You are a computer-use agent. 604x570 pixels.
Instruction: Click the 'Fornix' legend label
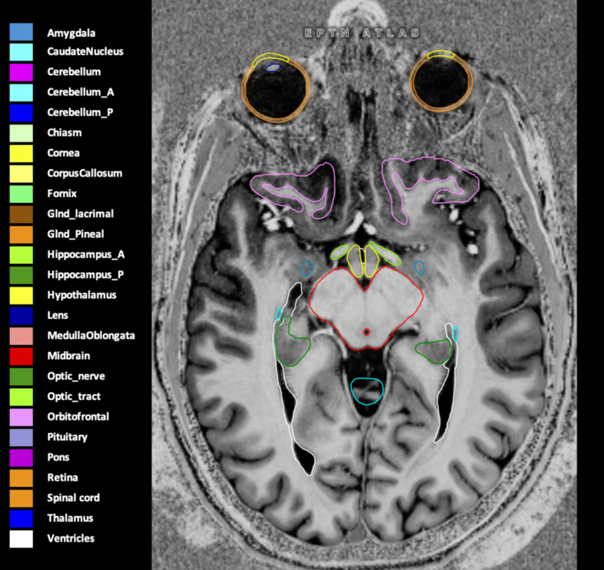(62, 194)
